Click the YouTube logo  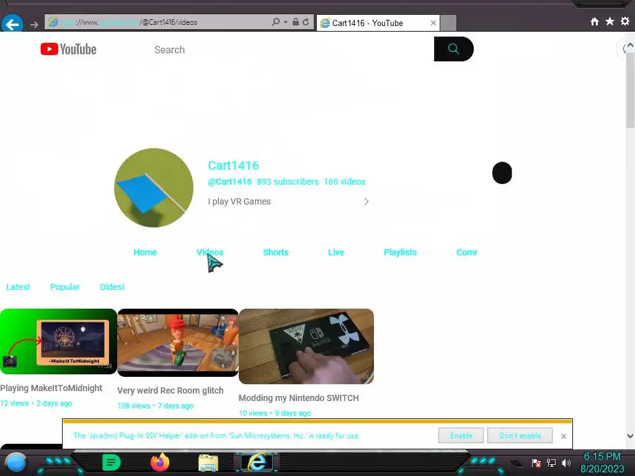[x=68, y=50]
